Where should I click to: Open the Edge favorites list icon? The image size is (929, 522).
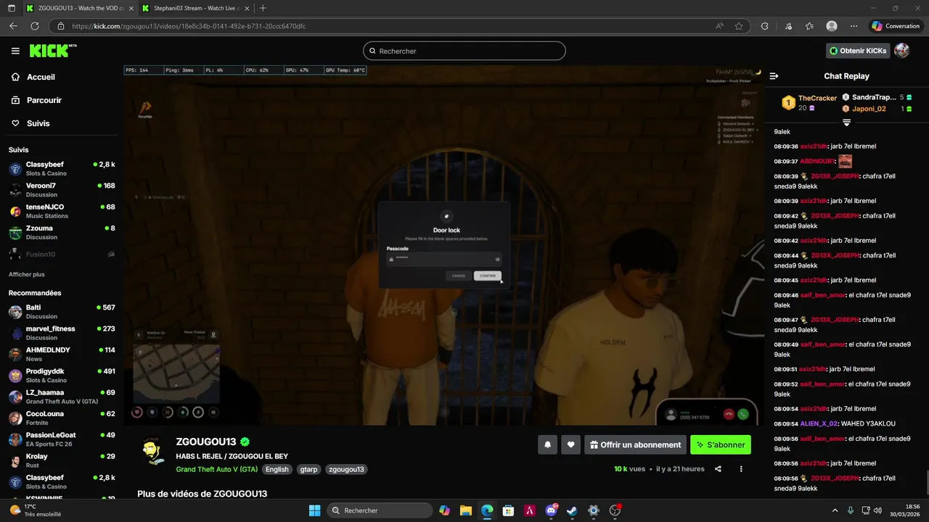[x=809, y=26]
